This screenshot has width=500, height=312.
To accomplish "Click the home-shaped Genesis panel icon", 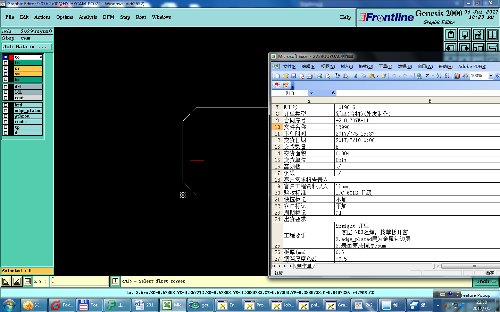I will tap(478, 35).
